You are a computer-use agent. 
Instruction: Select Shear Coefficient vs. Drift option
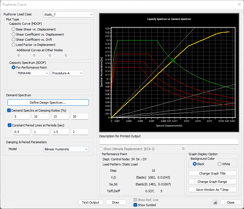[x=14, y=40]
